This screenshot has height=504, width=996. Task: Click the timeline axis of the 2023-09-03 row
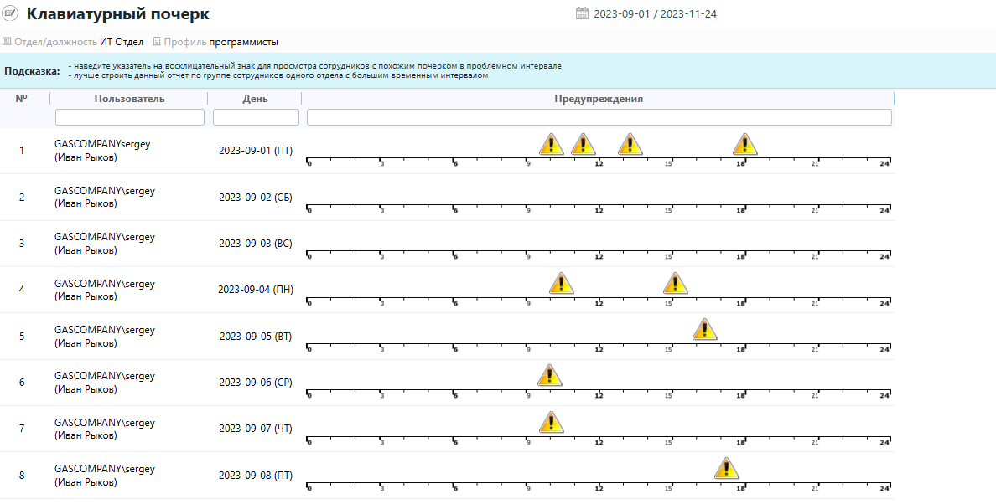pyautogui.click(x=599, y=255)
